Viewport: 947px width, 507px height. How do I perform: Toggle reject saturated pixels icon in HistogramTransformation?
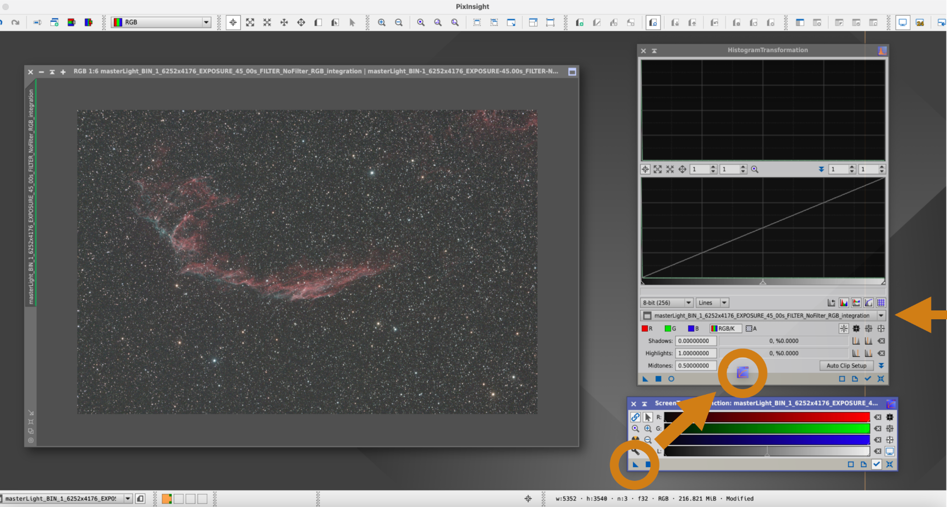(x=832, y=303)
